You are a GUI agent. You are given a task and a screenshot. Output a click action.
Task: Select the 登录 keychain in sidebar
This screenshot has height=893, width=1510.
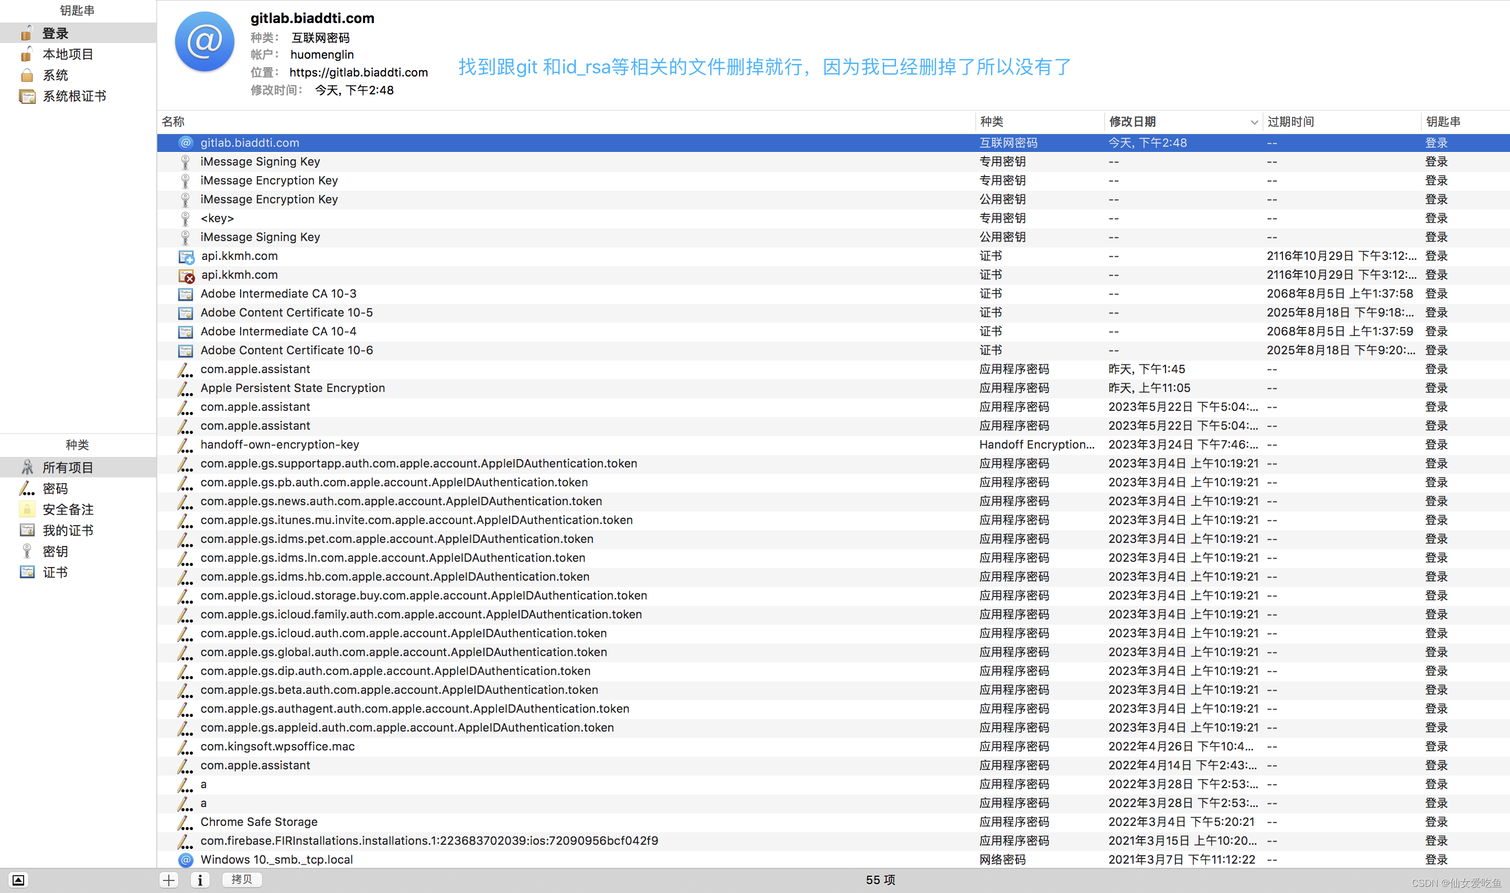(x=78, y=33)
